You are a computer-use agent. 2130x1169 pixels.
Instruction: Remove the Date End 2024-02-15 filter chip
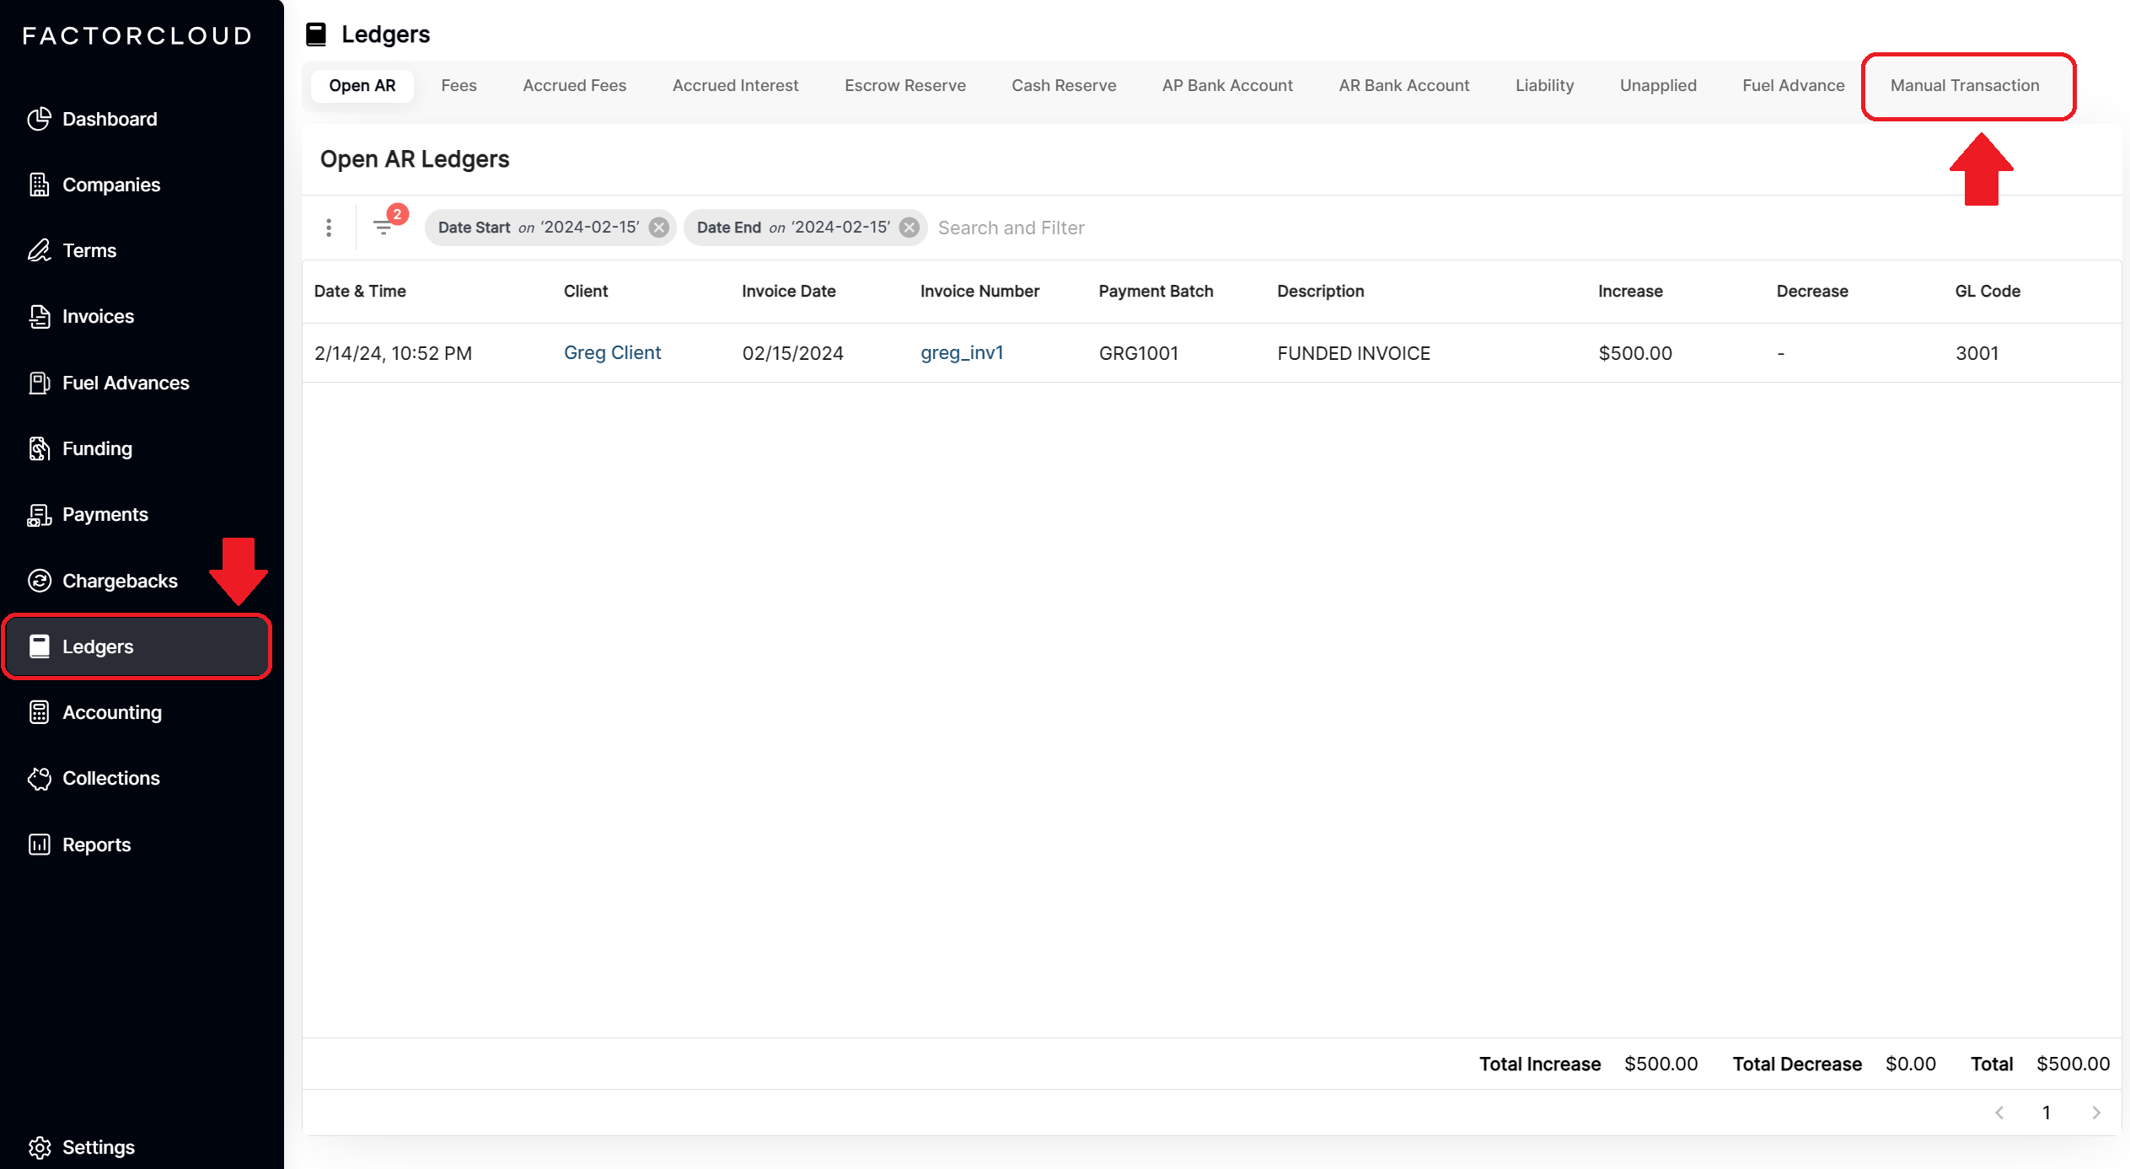[909, 226]
